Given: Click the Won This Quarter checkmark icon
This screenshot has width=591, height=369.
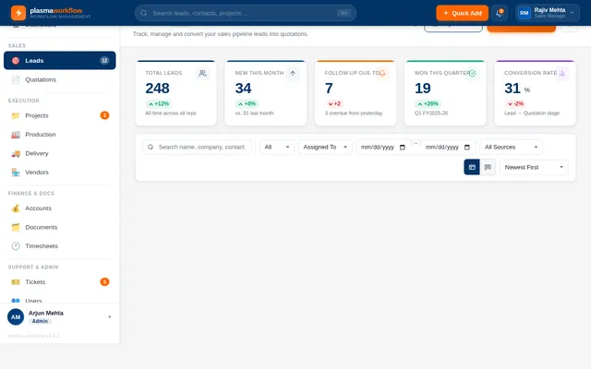Looking at the screenshot, I should pyautogui.click(x=472, y=74).
